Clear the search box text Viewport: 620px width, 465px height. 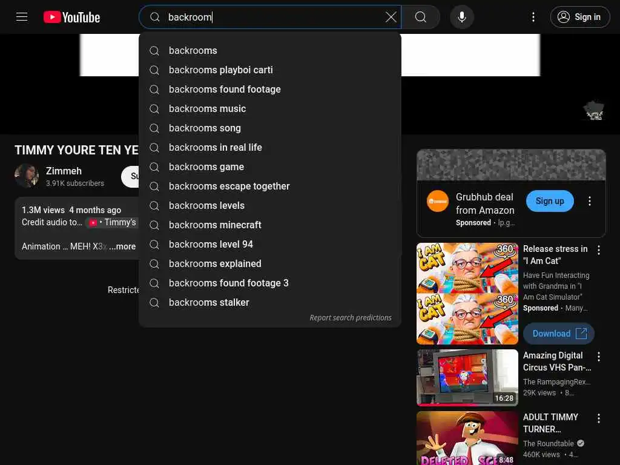tap(391, 17)
